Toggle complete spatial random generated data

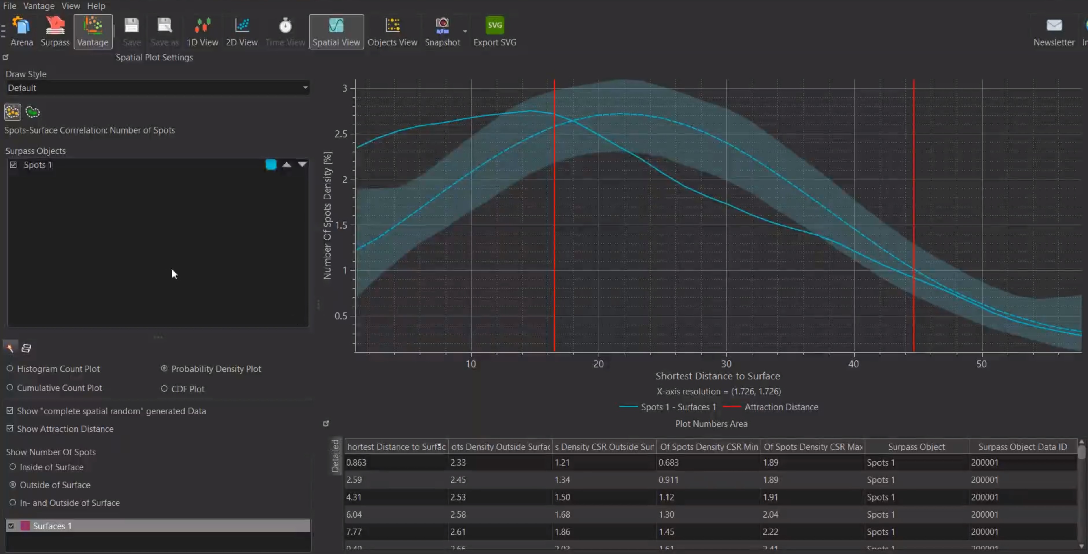pyautogui.click(x=10, y=411)
